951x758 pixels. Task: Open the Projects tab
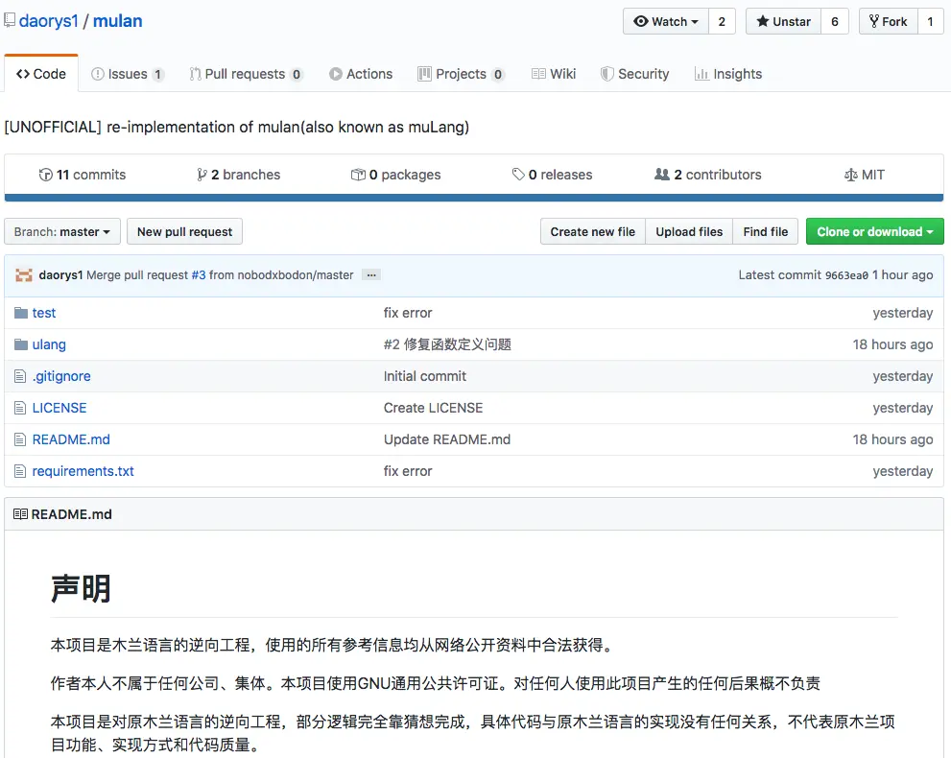[x=461, y=74]
